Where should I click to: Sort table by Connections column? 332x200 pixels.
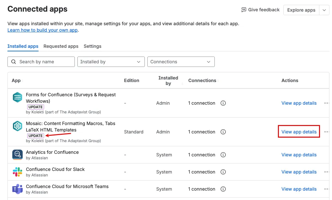(x=218, y=81)
